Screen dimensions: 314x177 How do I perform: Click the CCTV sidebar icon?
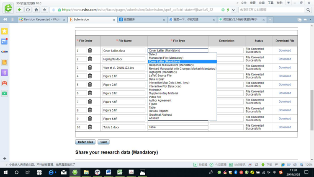[5, 52]
